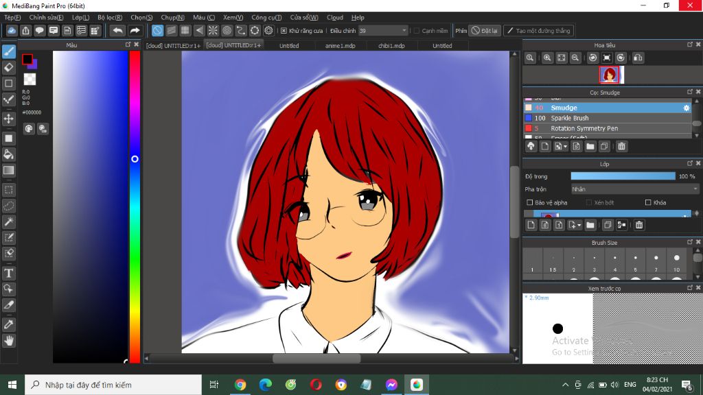Expand the add-brush dropdown arrow

[x=565, y=147]
